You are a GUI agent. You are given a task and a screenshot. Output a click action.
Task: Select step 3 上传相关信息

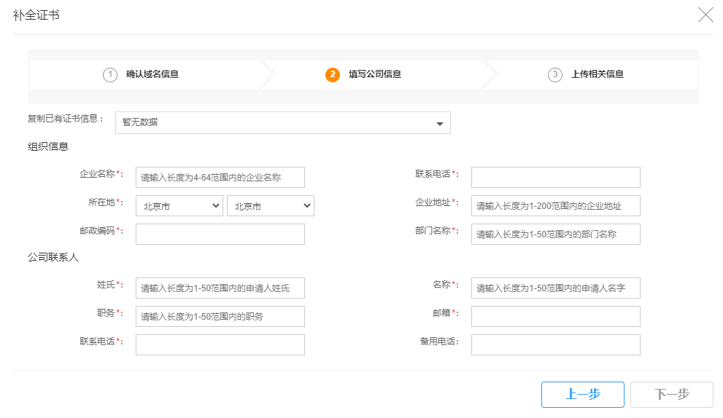click(586, 74)
